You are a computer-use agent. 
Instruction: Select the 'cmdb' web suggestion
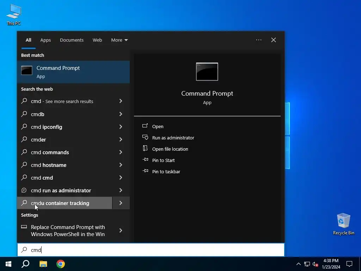tap(65, 114)
